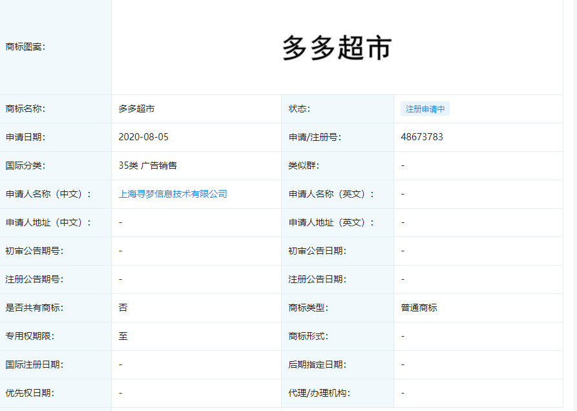Select the 国际分类 field label
577x411 pixels.
click(x=25, y=165)
